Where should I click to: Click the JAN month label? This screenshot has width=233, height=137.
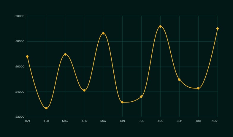pos(27,121)
